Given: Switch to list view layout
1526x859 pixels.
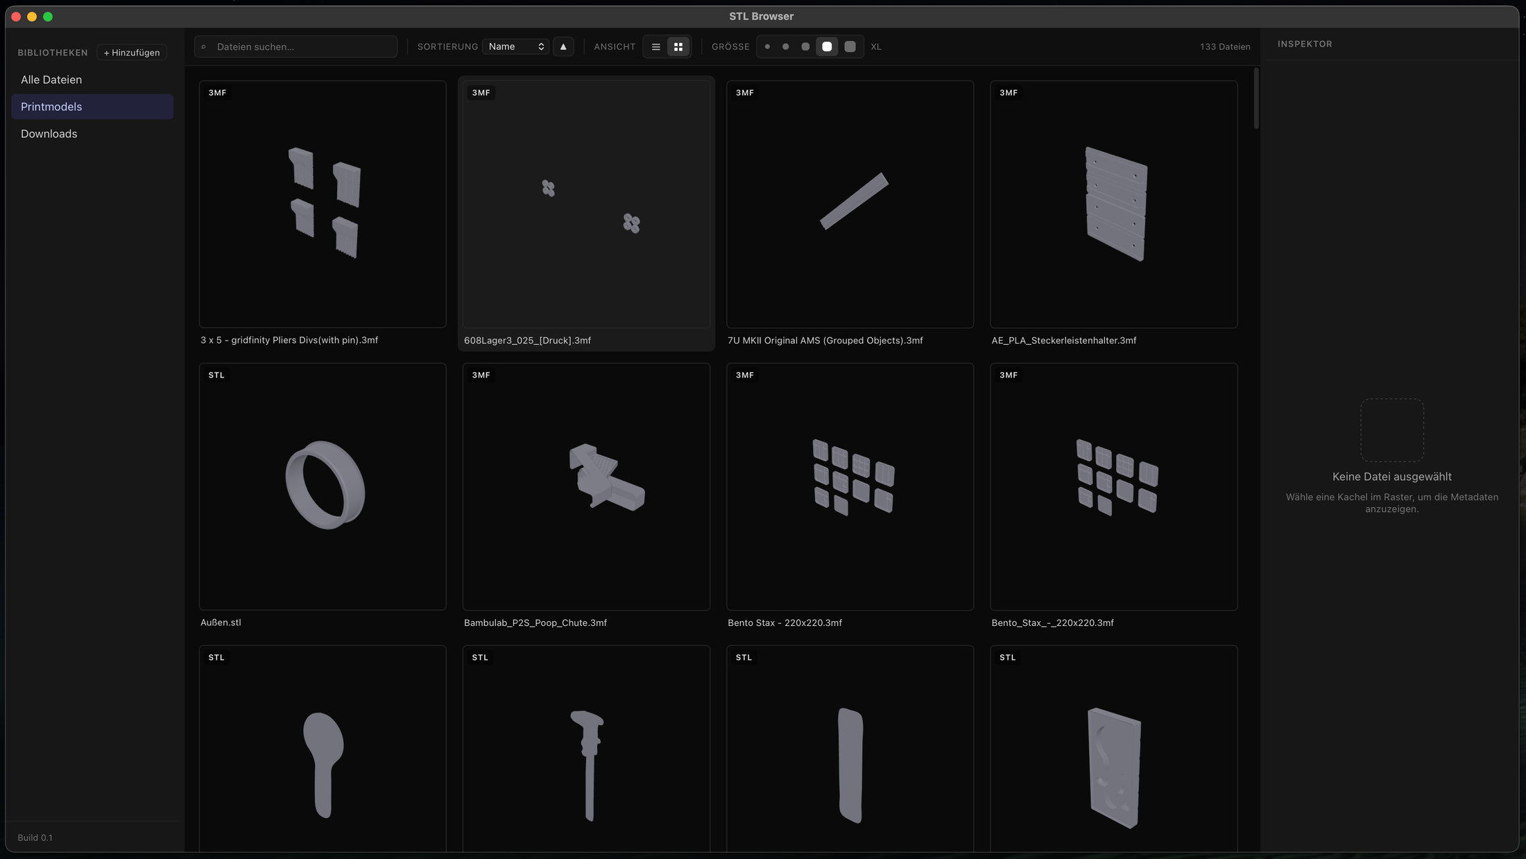Looking at the screenshot, I should (655, 47).
